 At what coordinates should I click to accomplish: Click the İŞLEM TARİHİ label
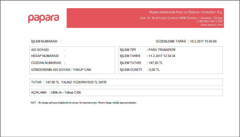[130, 56]
